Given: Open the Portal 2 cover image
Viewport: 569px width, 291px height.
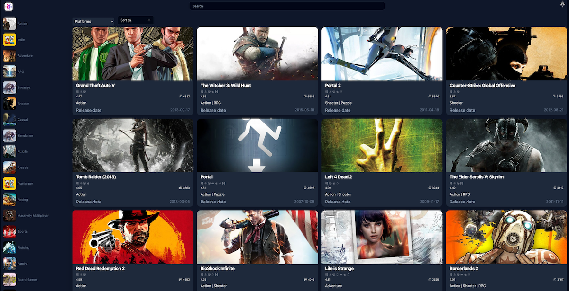Looking at the screenshot, I should (x=382, y=53).
